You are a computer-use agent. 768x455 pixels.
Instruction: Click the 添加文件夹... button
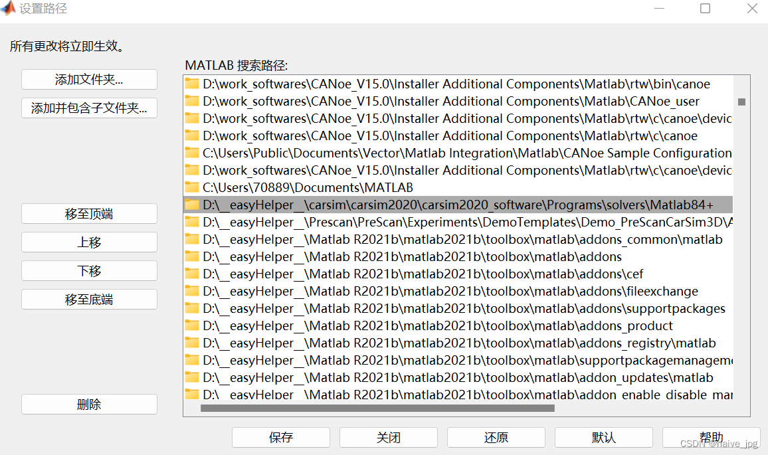click(89, 79)
